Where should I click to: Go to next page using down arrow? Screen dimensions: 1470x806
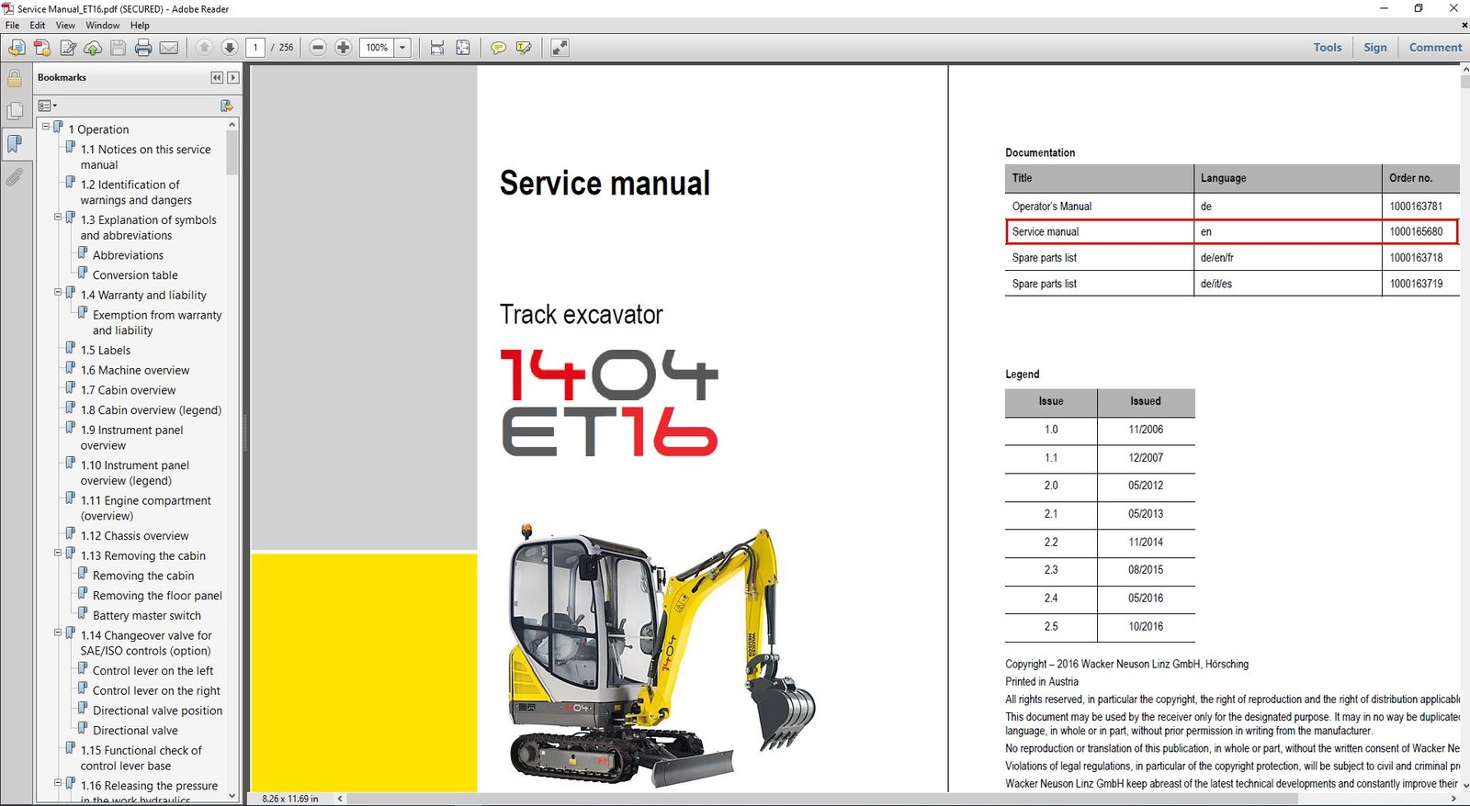pyautogui.click(x=230, y=48)
